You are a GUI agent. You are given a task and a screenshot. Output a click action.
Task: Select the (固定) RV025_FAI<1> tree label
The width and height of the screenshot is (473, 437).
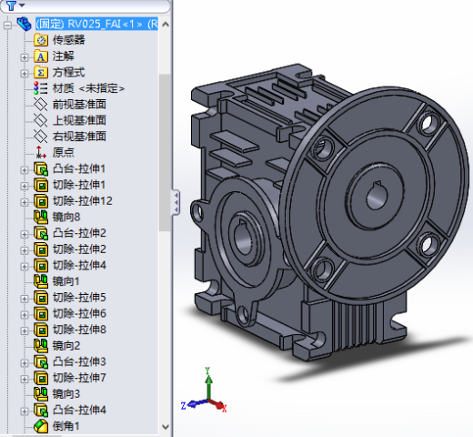tap(96, 24)
